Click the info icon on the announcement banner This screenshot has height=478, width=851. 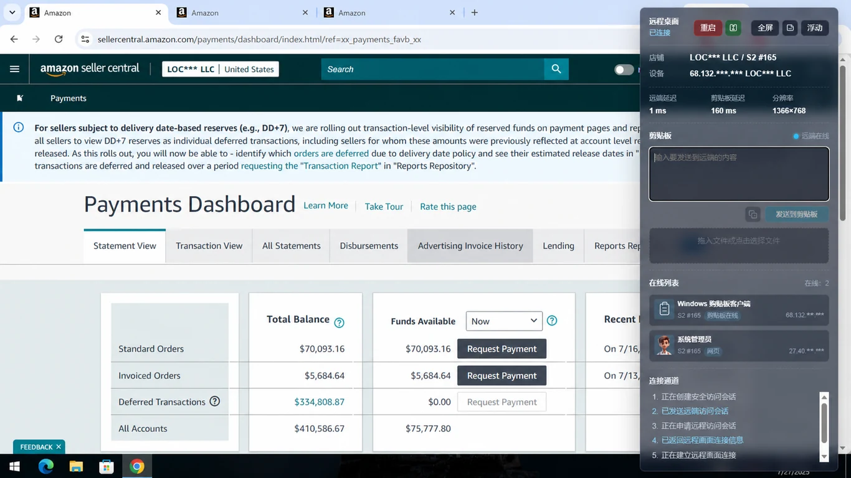(x=19, y=128)
